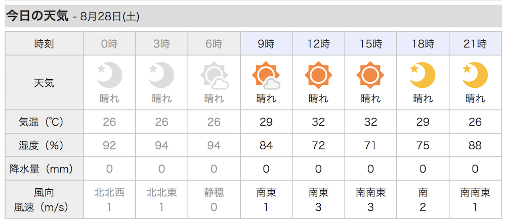This screenshot has width=506, height=222.
Task: Select the 9時 column header
Action: 266,43
